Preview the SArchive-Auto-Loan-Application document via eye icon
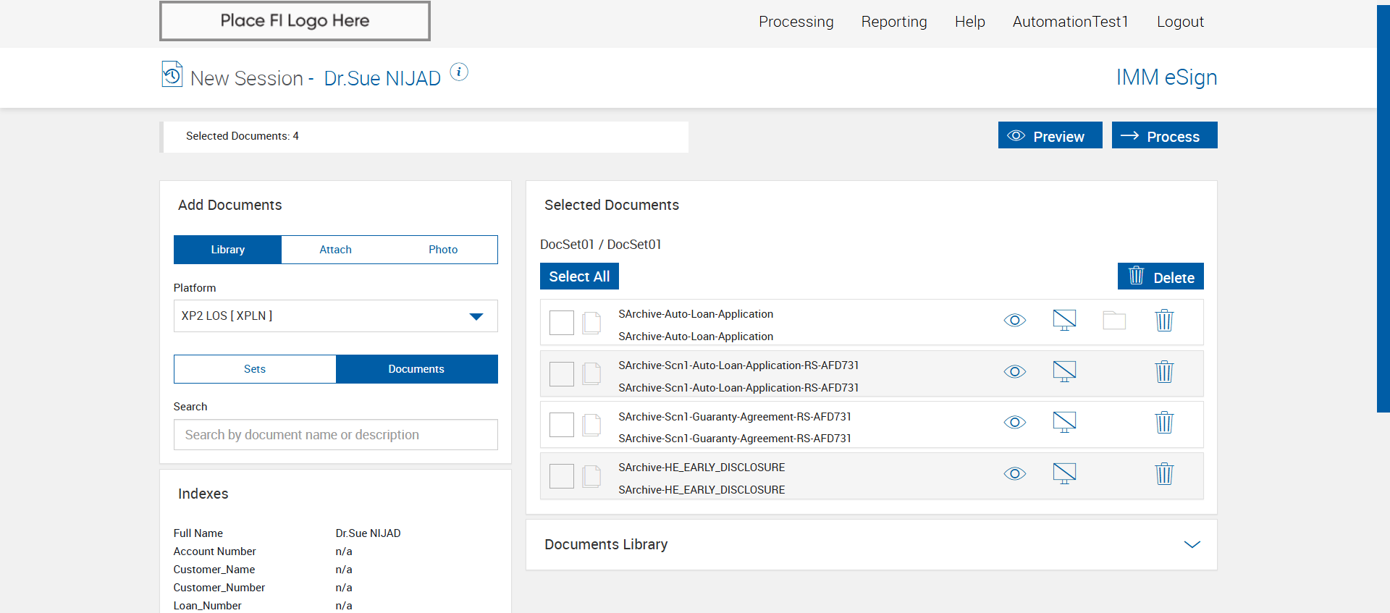This screenshot has height=613, width=1390. 1014,321
